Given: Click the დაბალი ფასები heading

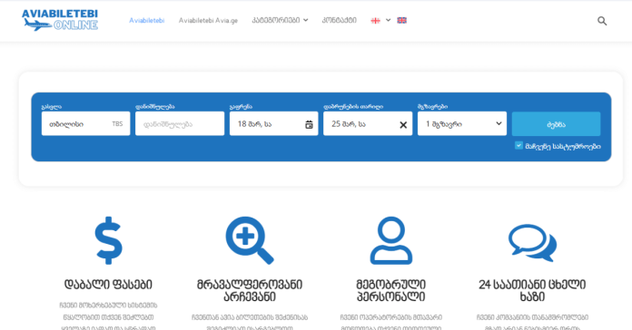Looking at the screenshot, I should point(108,285).
